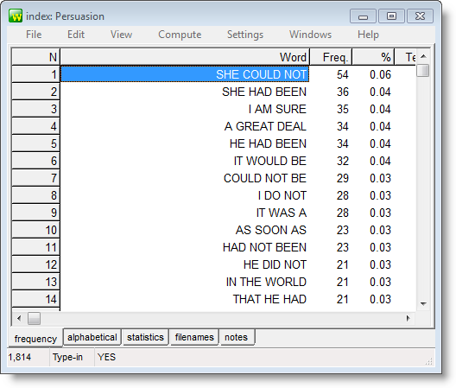Switch to the alphabetical tab

[92, 337]
